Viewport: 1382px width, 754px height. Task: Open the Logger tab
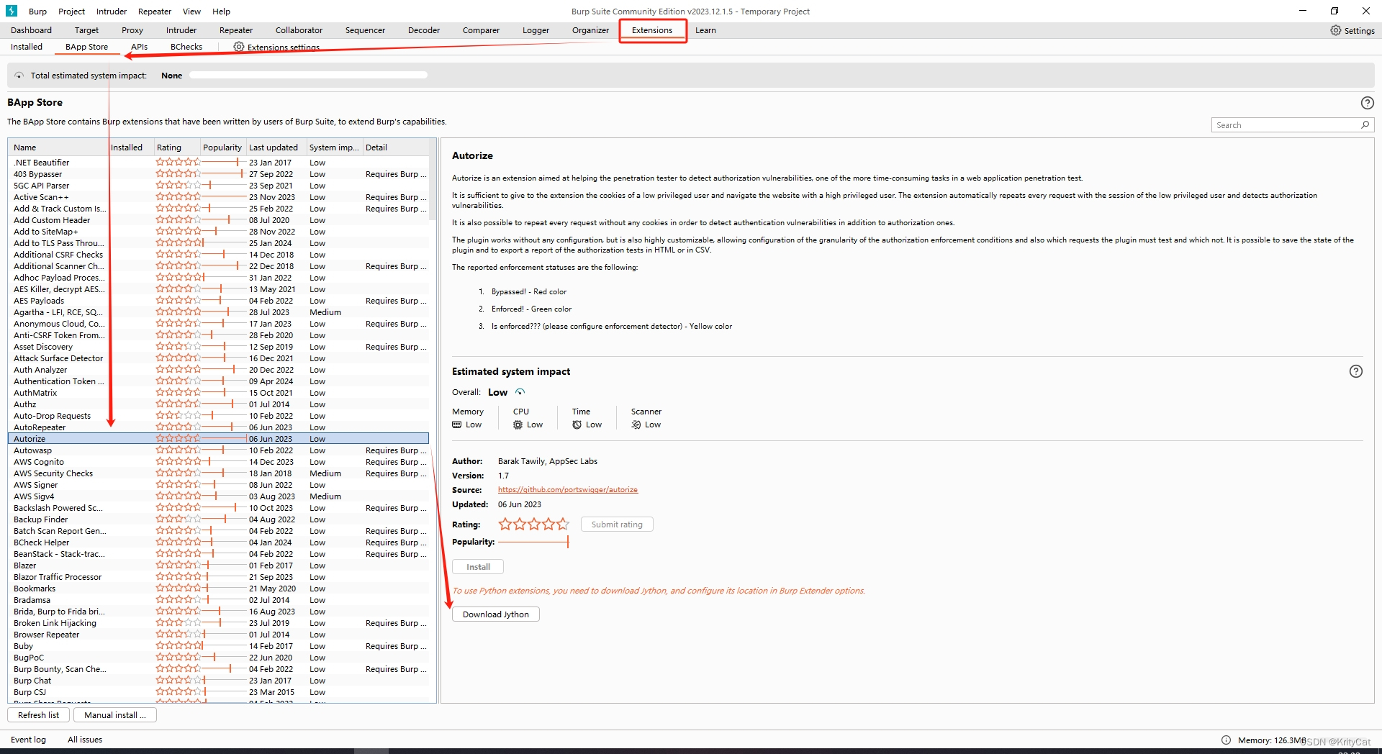pos(536,30)
